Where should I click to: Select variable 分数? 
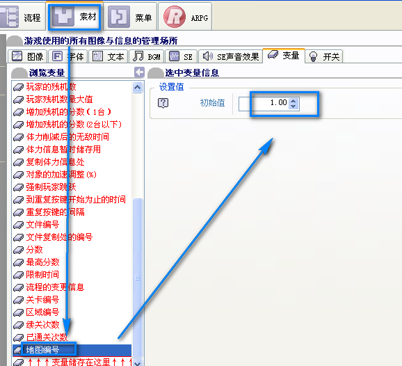pyautogui.click(x=34, y=250)
